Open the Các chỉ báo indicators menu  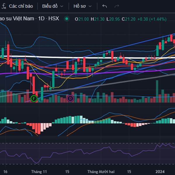point(21,6)
